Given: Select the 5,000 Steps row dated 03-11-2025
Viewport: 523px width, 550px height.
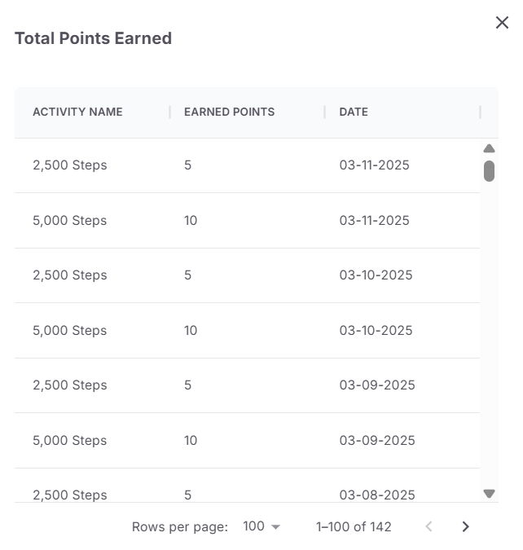Looking at the screenshot, I should click(x=248, y=221).
